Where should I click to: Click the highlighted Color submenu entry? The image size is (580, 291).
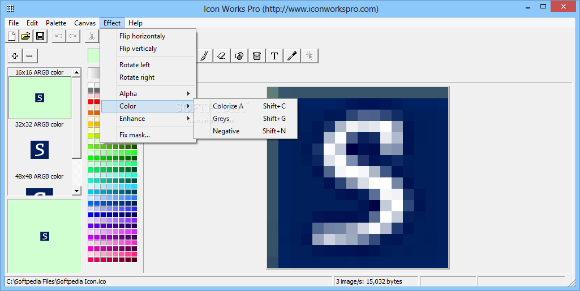click(x=147, y=106)
